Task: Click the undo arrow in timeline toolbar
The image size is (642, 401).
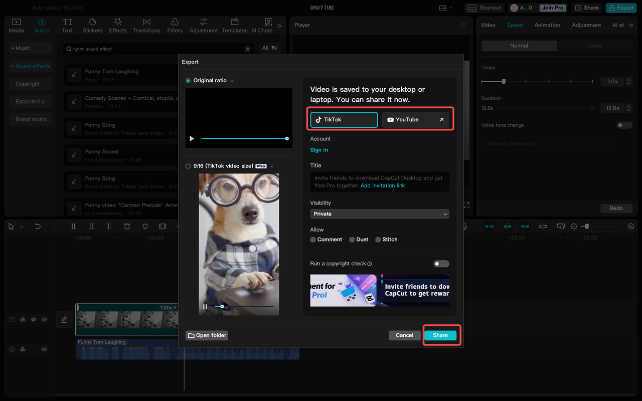Action: coord(38,227)
